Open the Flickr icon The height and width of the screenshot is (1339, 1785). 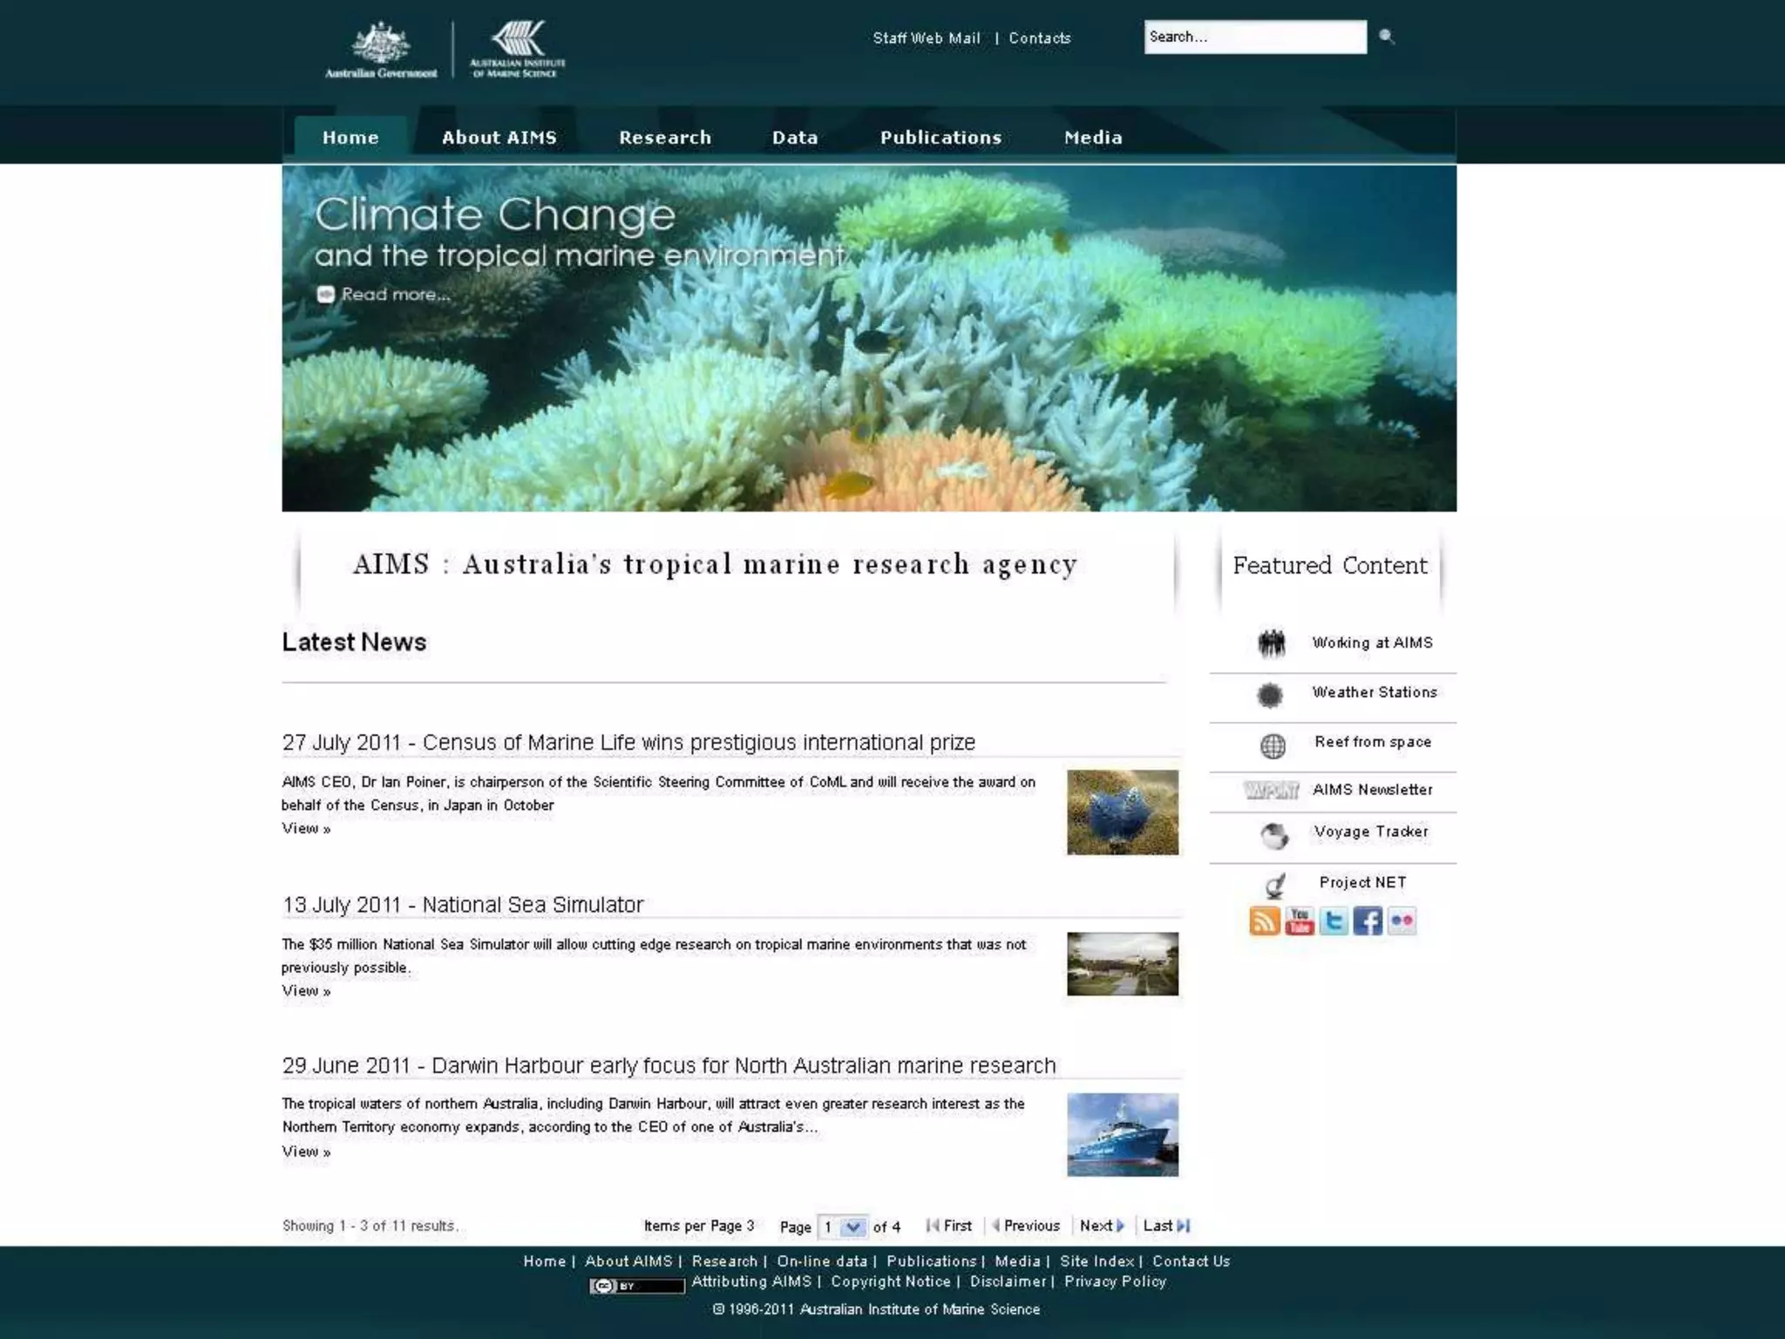1402,921
